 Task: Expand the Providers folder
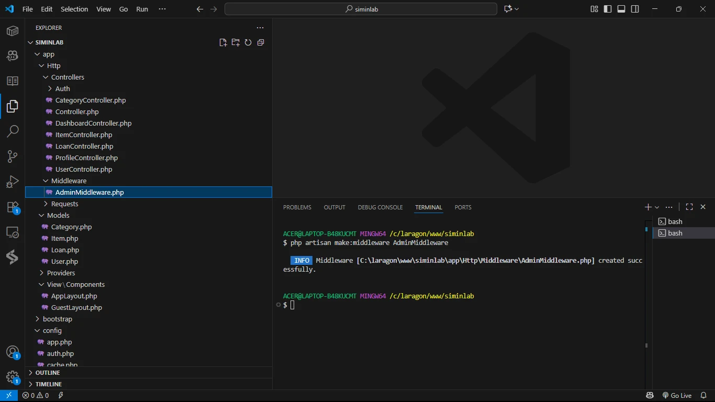pyautogui.click(x=61, y=273)
